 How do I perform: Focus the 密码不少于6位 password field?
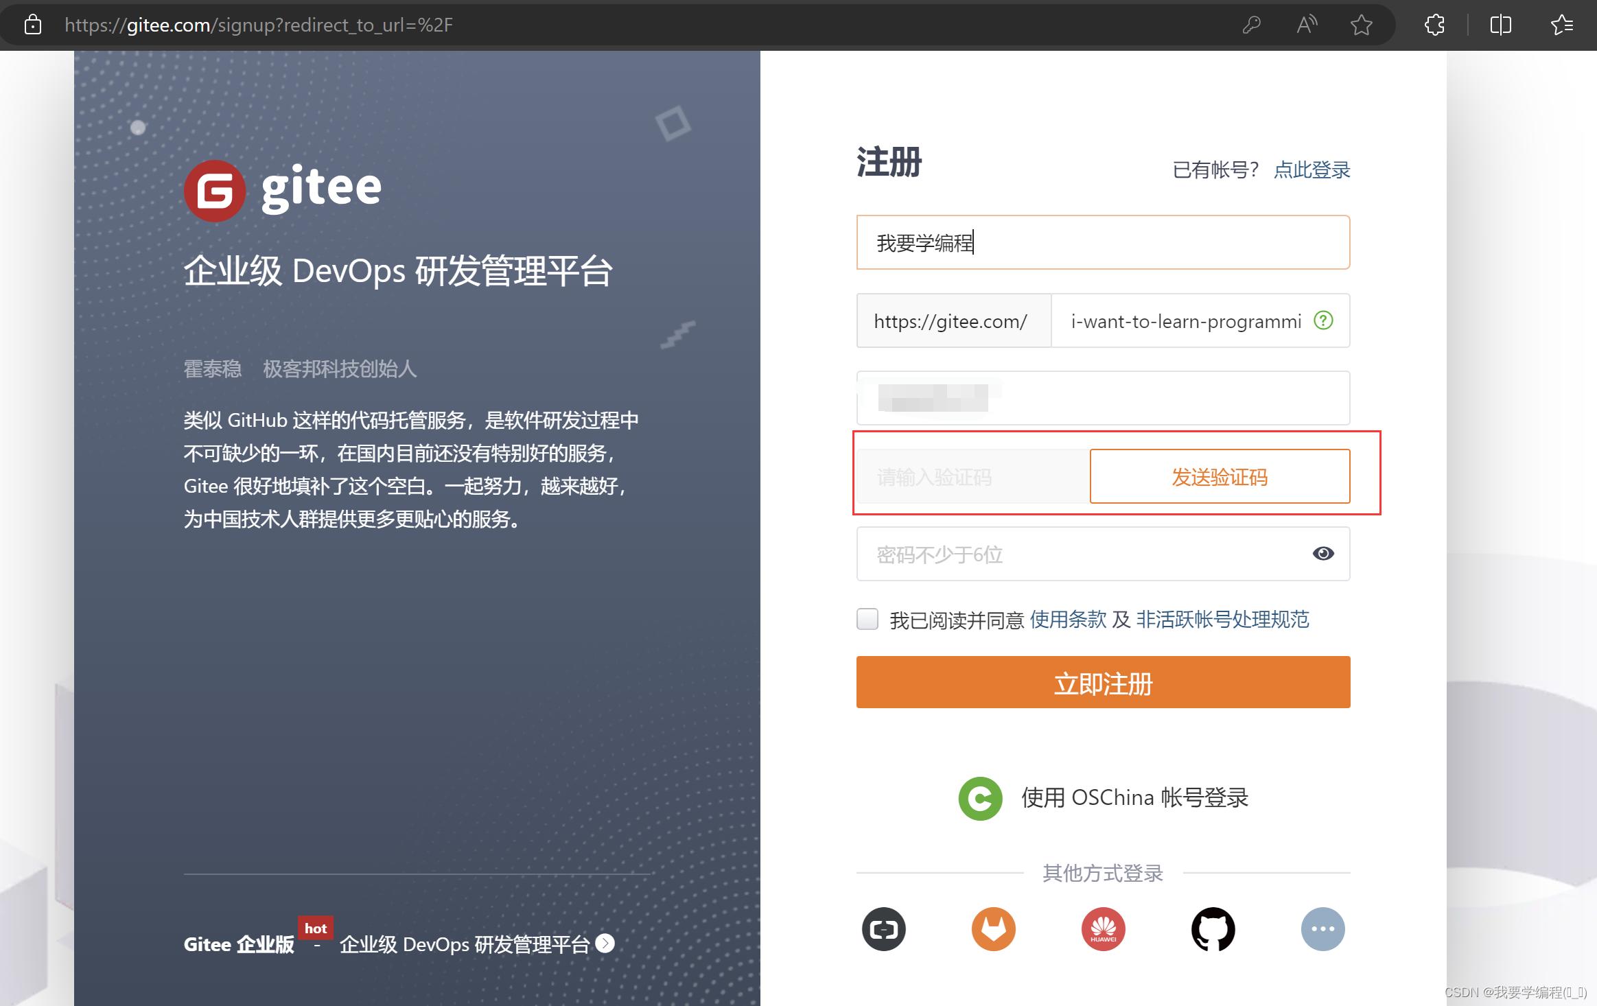point(1084,554)
